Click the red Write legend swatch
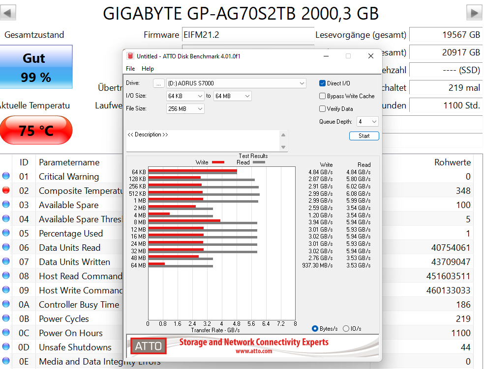The height and width of the screenshot is (369, 484). click(218, 162)
